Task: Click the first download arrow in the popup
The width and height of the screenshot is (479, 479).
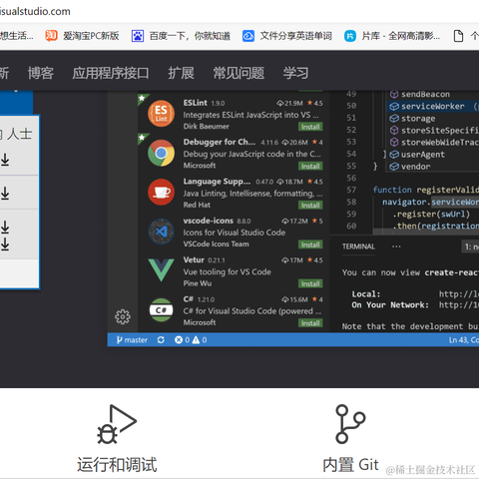Action: tap(5, 159)
